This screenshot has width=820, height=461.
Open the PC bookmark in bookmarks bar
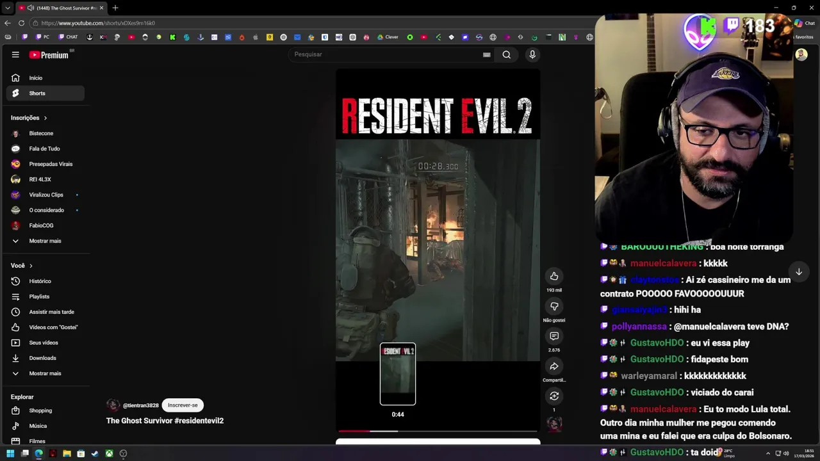42,37
